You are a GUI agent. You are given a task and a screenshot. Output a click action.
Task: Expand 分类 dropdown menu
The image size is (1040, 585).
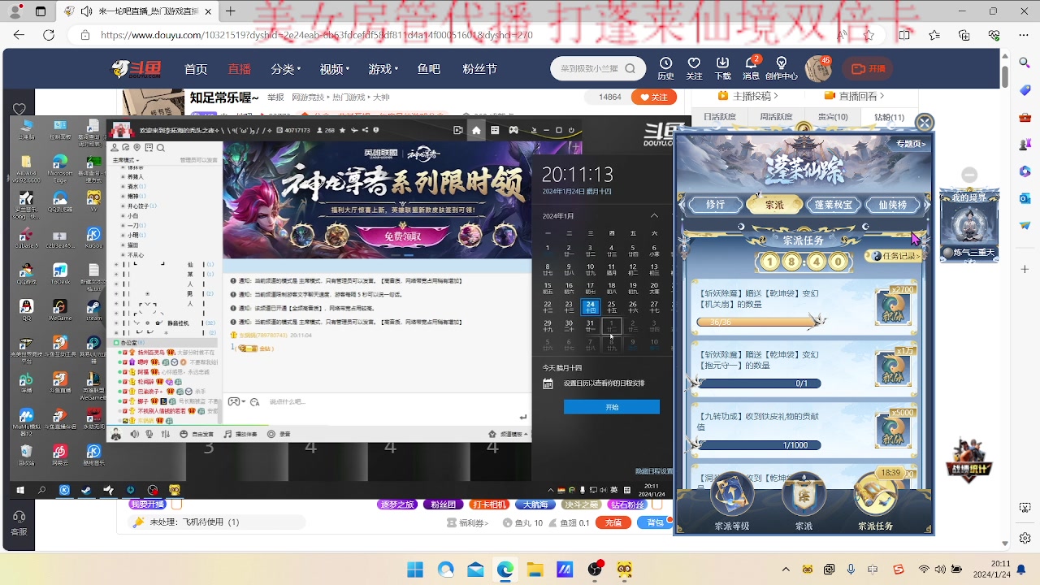(x=288, y=69)
